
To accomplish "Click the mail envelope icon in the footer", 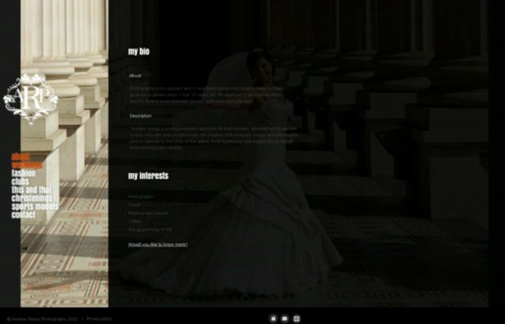I will pos(285,319).
